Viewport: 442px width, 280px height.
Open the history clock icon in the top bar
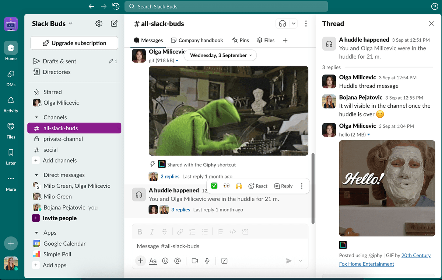[116, 6]
